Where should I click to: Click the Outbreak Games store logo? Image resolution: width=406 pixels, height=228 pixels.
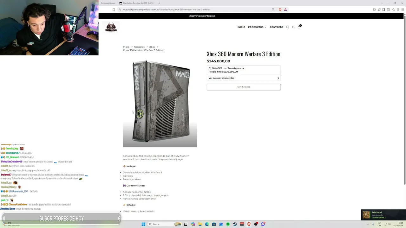click(111, 27)
